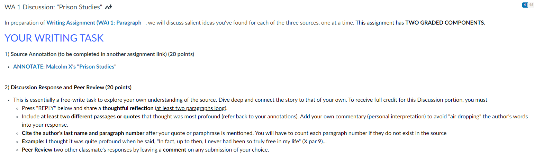Click the "In preparation of" intro text
Image resolution: width=534 pixels, height=154 pixels.
(25, 23)
